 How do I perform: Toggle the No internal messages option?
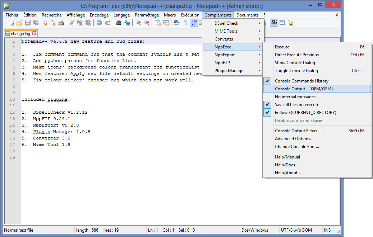(317, 97)
